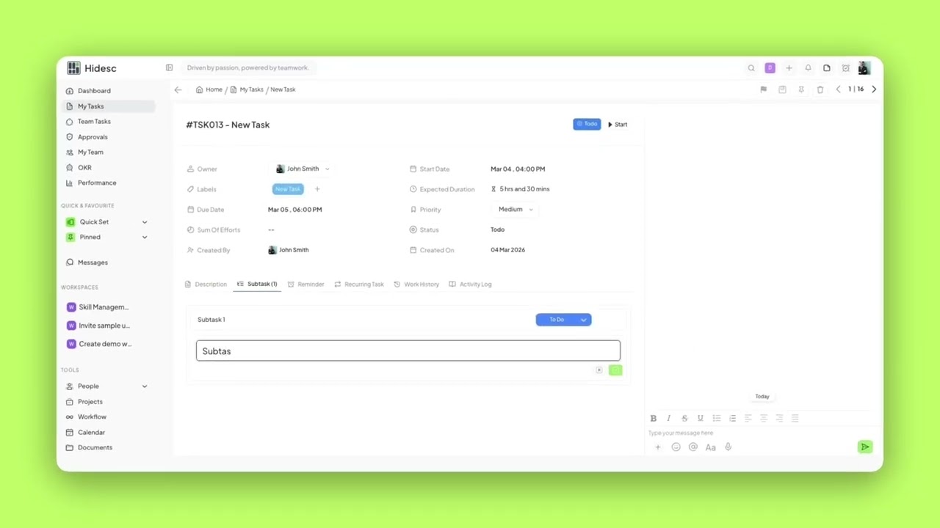Open the notifications bell
Viewport: 940px width, 528px height.
[x=808, y=68]
